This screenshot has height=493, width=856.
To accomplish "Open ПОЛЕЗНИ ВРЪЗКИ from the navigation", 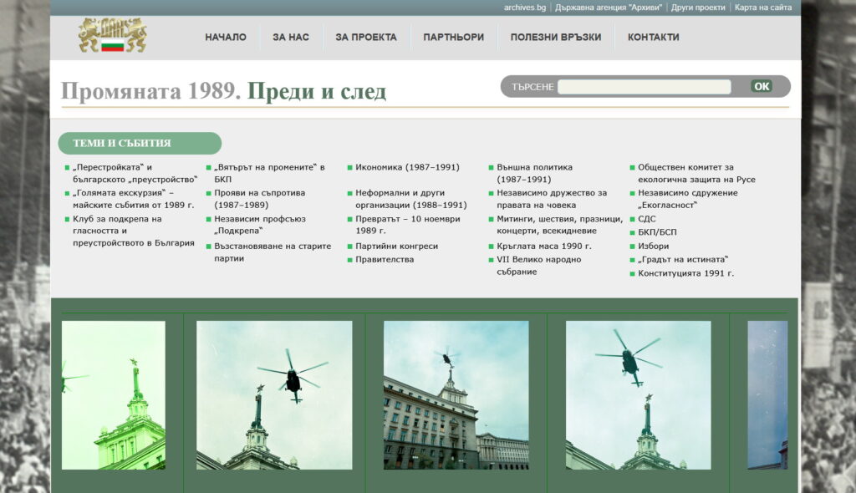I will (556, 38).
